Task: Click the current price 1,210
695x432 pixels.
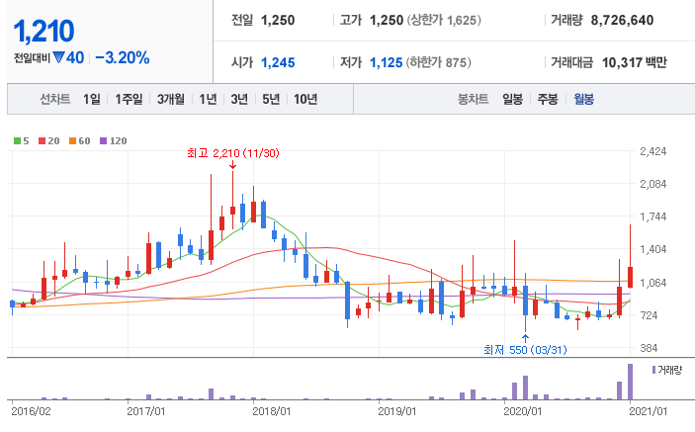Action: tap(43, 32)
